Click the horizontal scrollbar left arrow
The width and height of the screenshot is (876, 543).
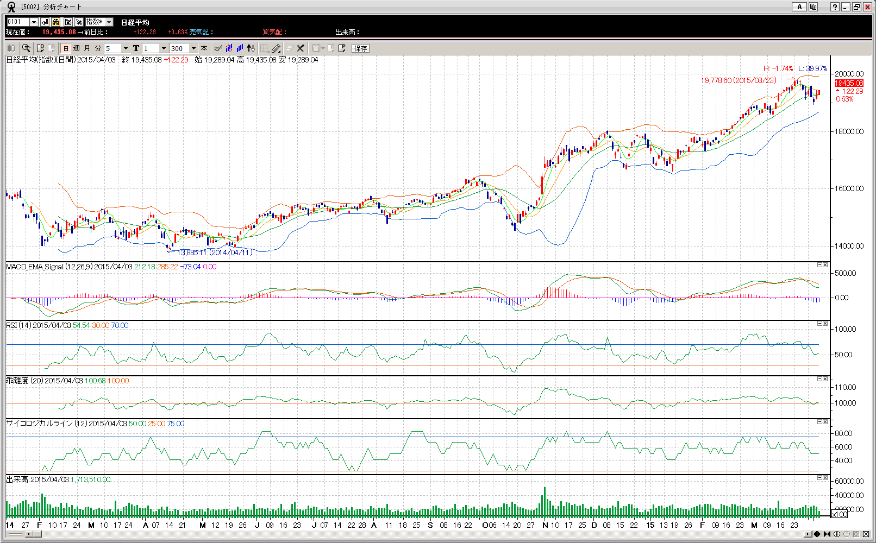coord(28,534)
